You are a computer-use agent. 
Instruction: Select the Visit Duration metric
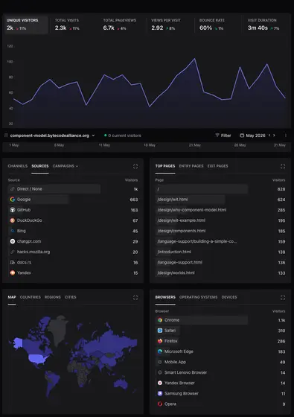click(x=266, y=25)
